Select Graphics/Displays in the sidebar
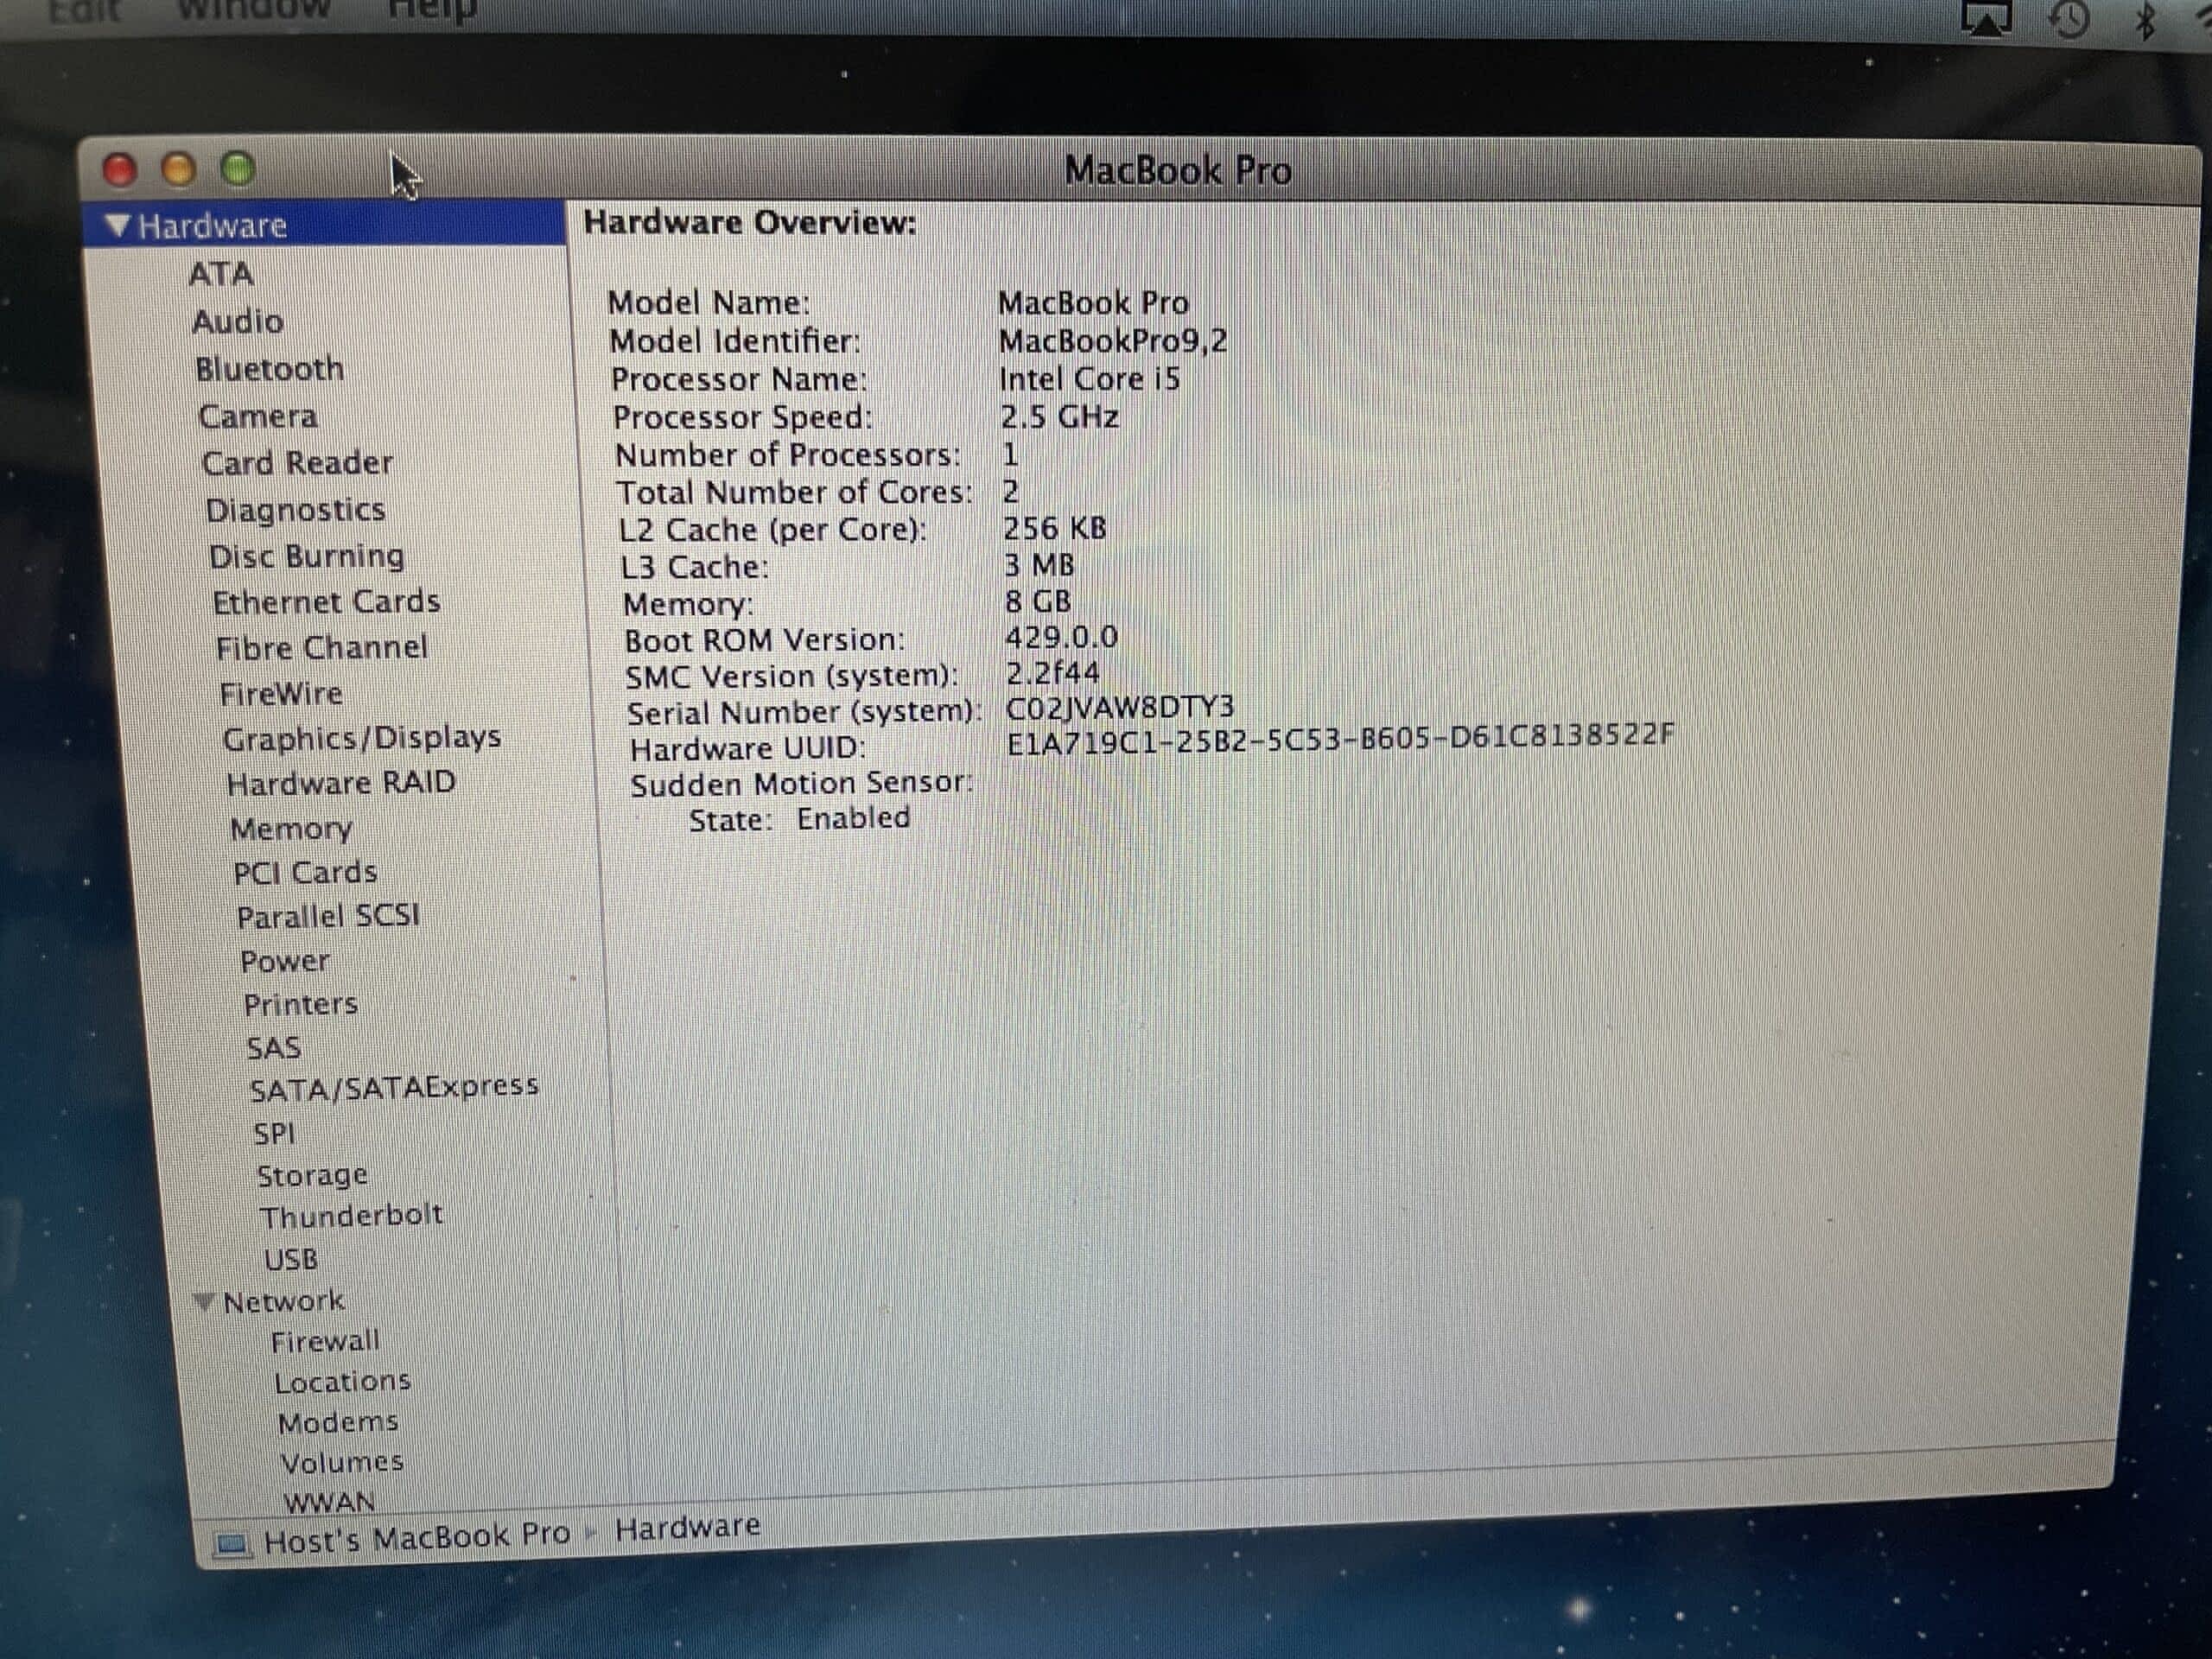Image resolution: width=2212 pixels, height=1659 pixels. pos(361,738)
